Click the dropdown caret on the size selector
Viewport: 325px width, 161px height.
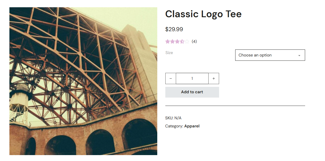[x=299, y=55]
